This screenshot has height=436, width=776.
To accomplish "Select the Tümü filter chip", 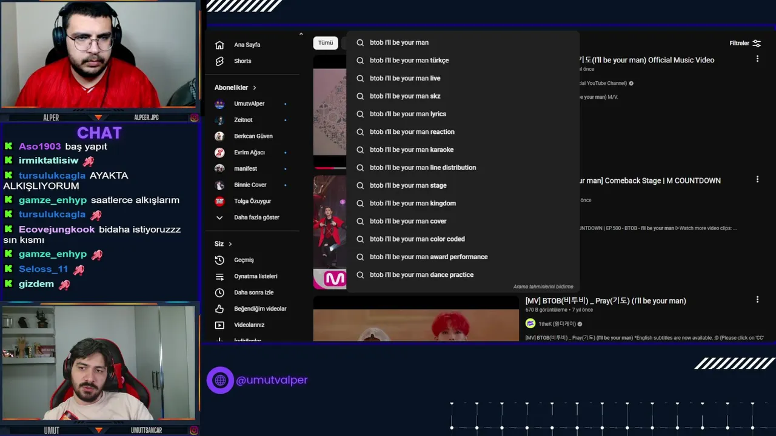I will tap(326, 43).
